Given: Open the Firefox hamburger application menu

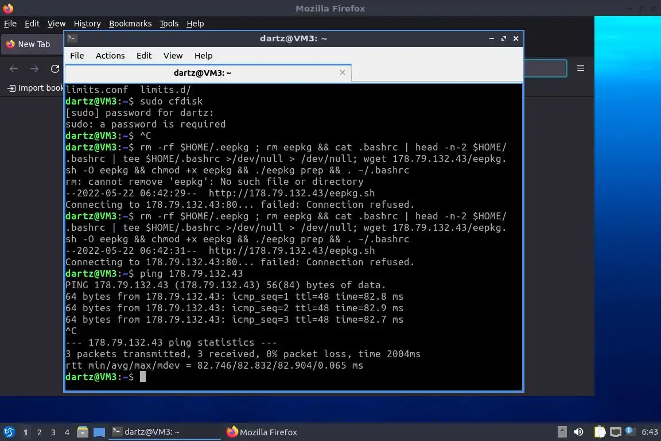Looking at the screenshot, I should [581, 68].
